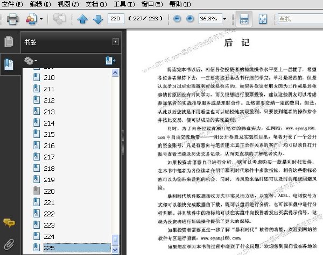Viewport: 323px width, 255px height.
Task: Select bookmark 218
Action: point(49,169)
